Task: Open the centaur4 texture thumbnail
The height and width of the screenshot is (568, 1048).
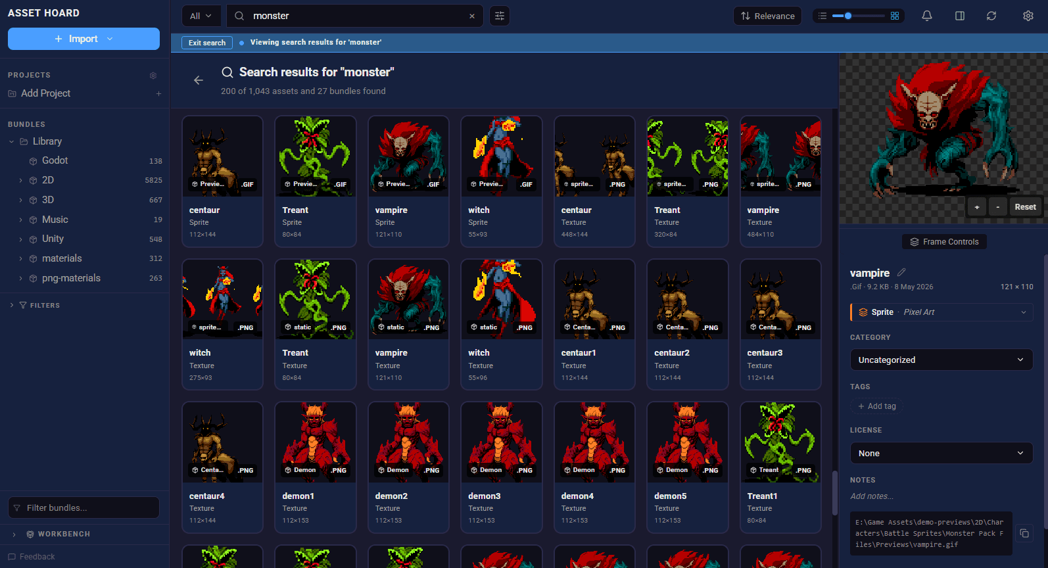Action: click(222, 442)
